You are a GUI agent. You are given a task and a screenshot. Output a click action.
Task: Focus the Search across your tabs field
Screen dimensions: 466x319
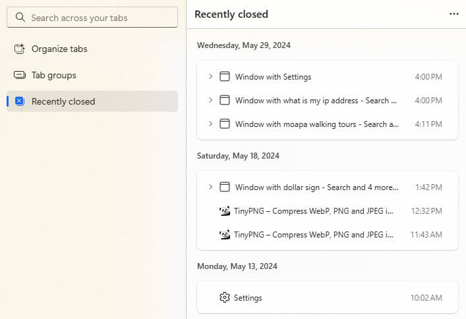point(92,18)
